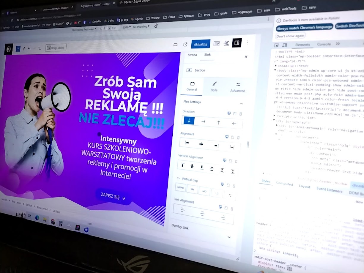Screen dimensions: 364x273
Task: Click the WordPress logo in the editor
Action: (x=9, y=49)
